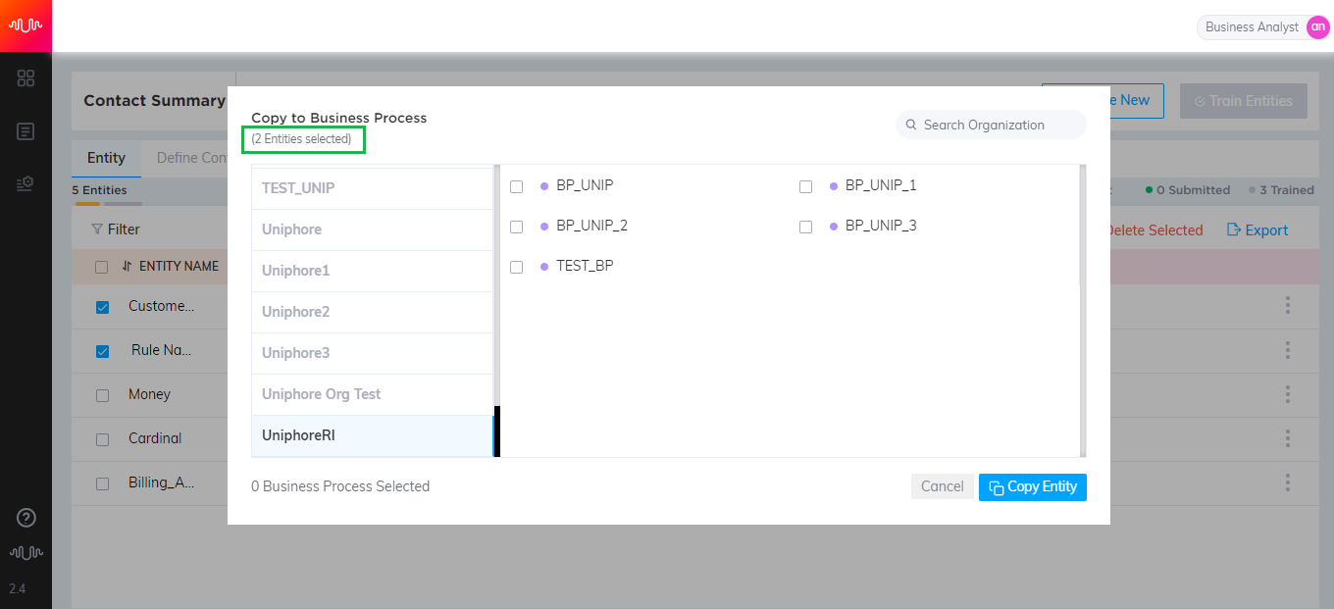Open the settings list sidebar icon
Screen dimensions: 1334x609
pyautogui.click(x=26, y=183)
